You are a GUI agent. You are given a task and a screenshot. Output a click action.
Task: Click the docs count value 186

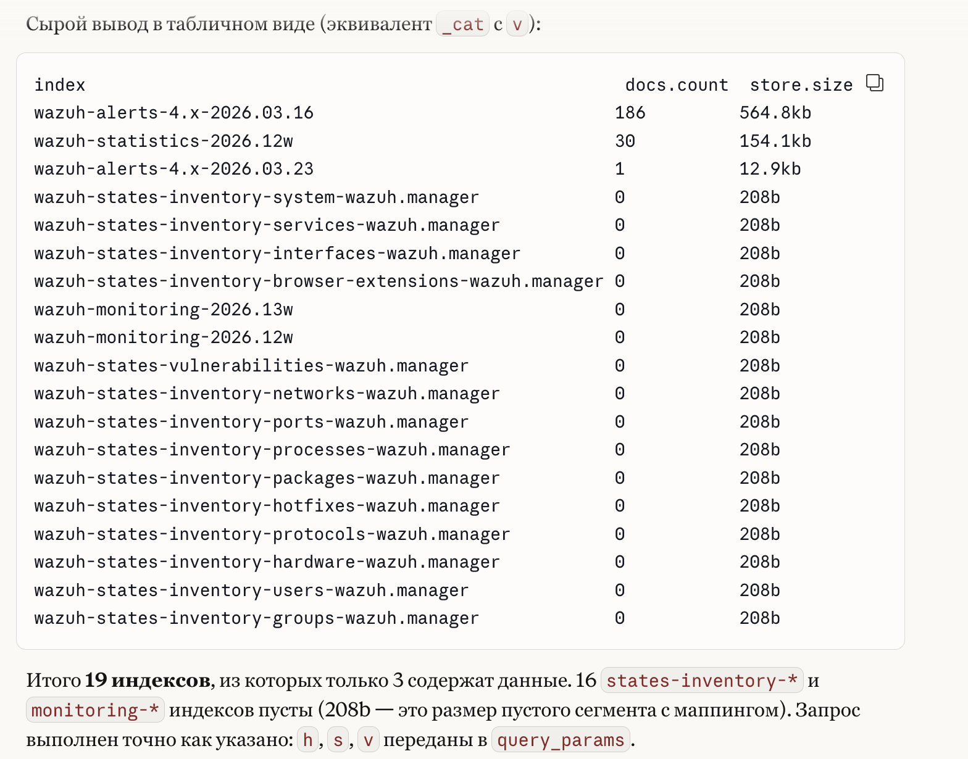click(630, 113)
